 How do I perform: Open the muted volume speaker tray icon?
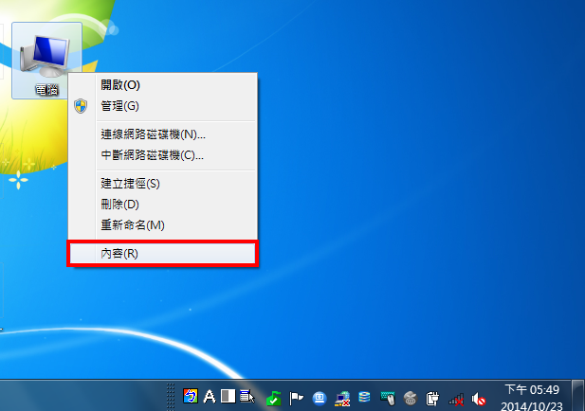coord(479,398)
